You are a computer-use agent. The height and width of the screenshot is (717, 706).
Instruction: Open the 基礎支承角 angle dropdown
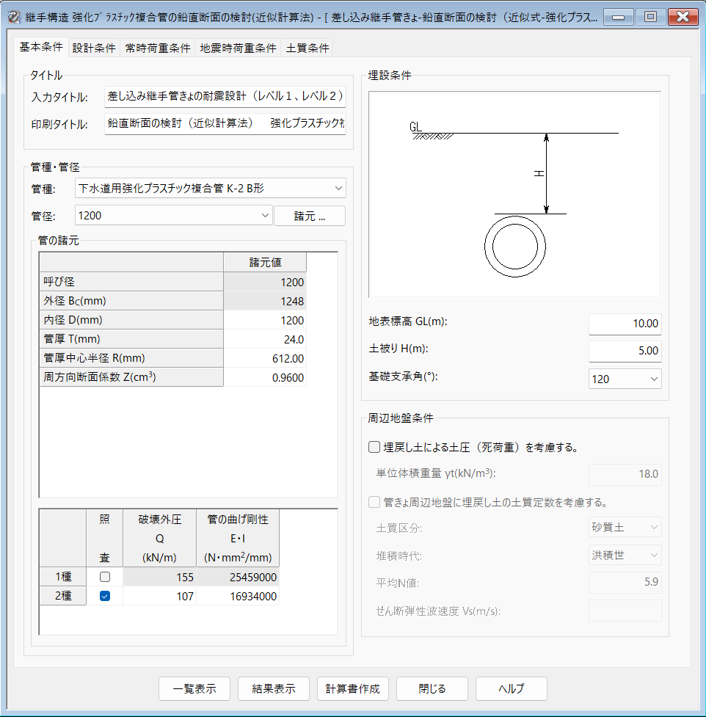pos(625,379)
